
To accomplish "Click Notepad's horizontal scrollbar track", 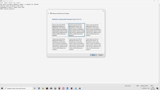I will click(x=79, y=84).
